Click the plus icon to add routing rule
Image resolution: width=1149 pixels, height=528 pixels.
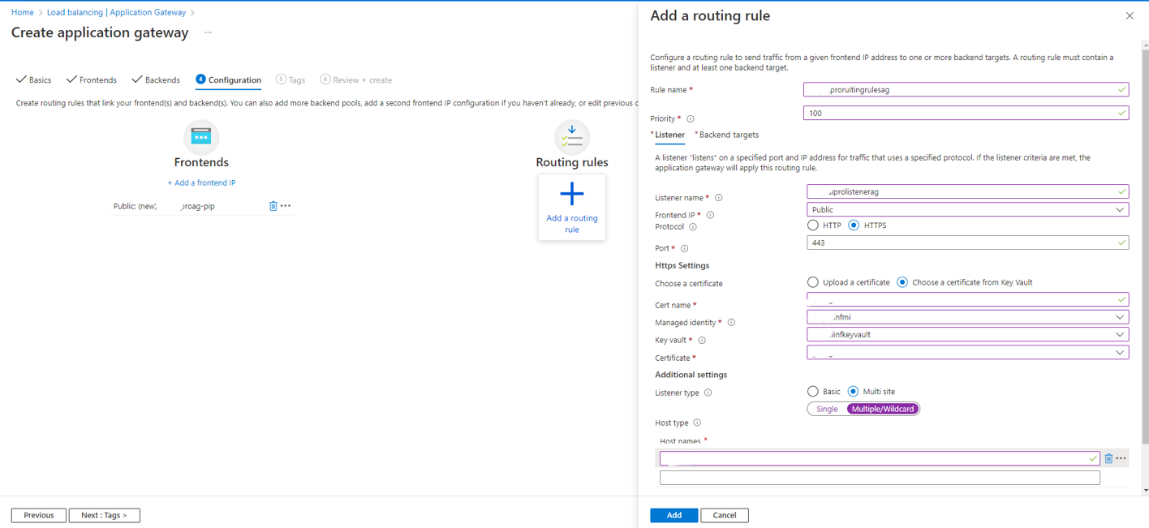tap(571, 195)
